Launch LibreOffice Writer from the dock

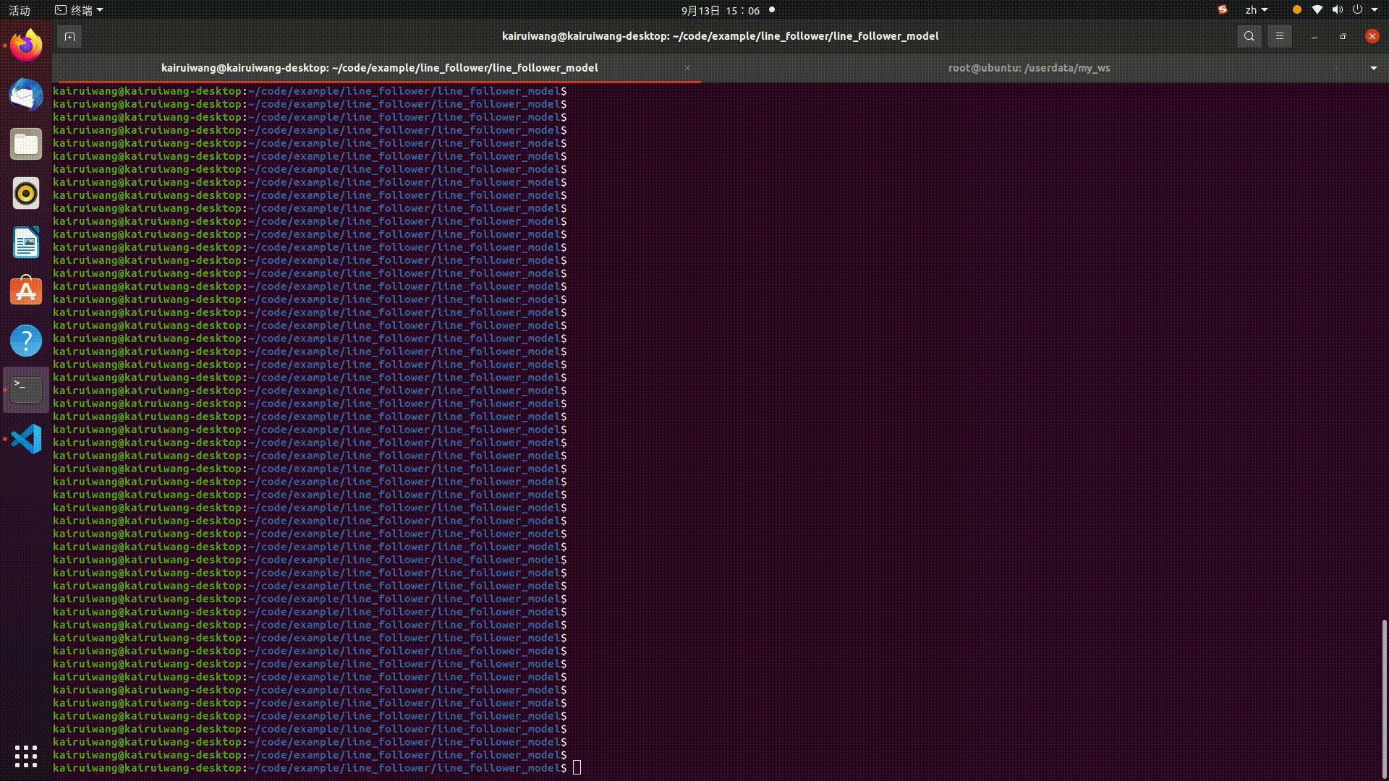tap(26, 242)
